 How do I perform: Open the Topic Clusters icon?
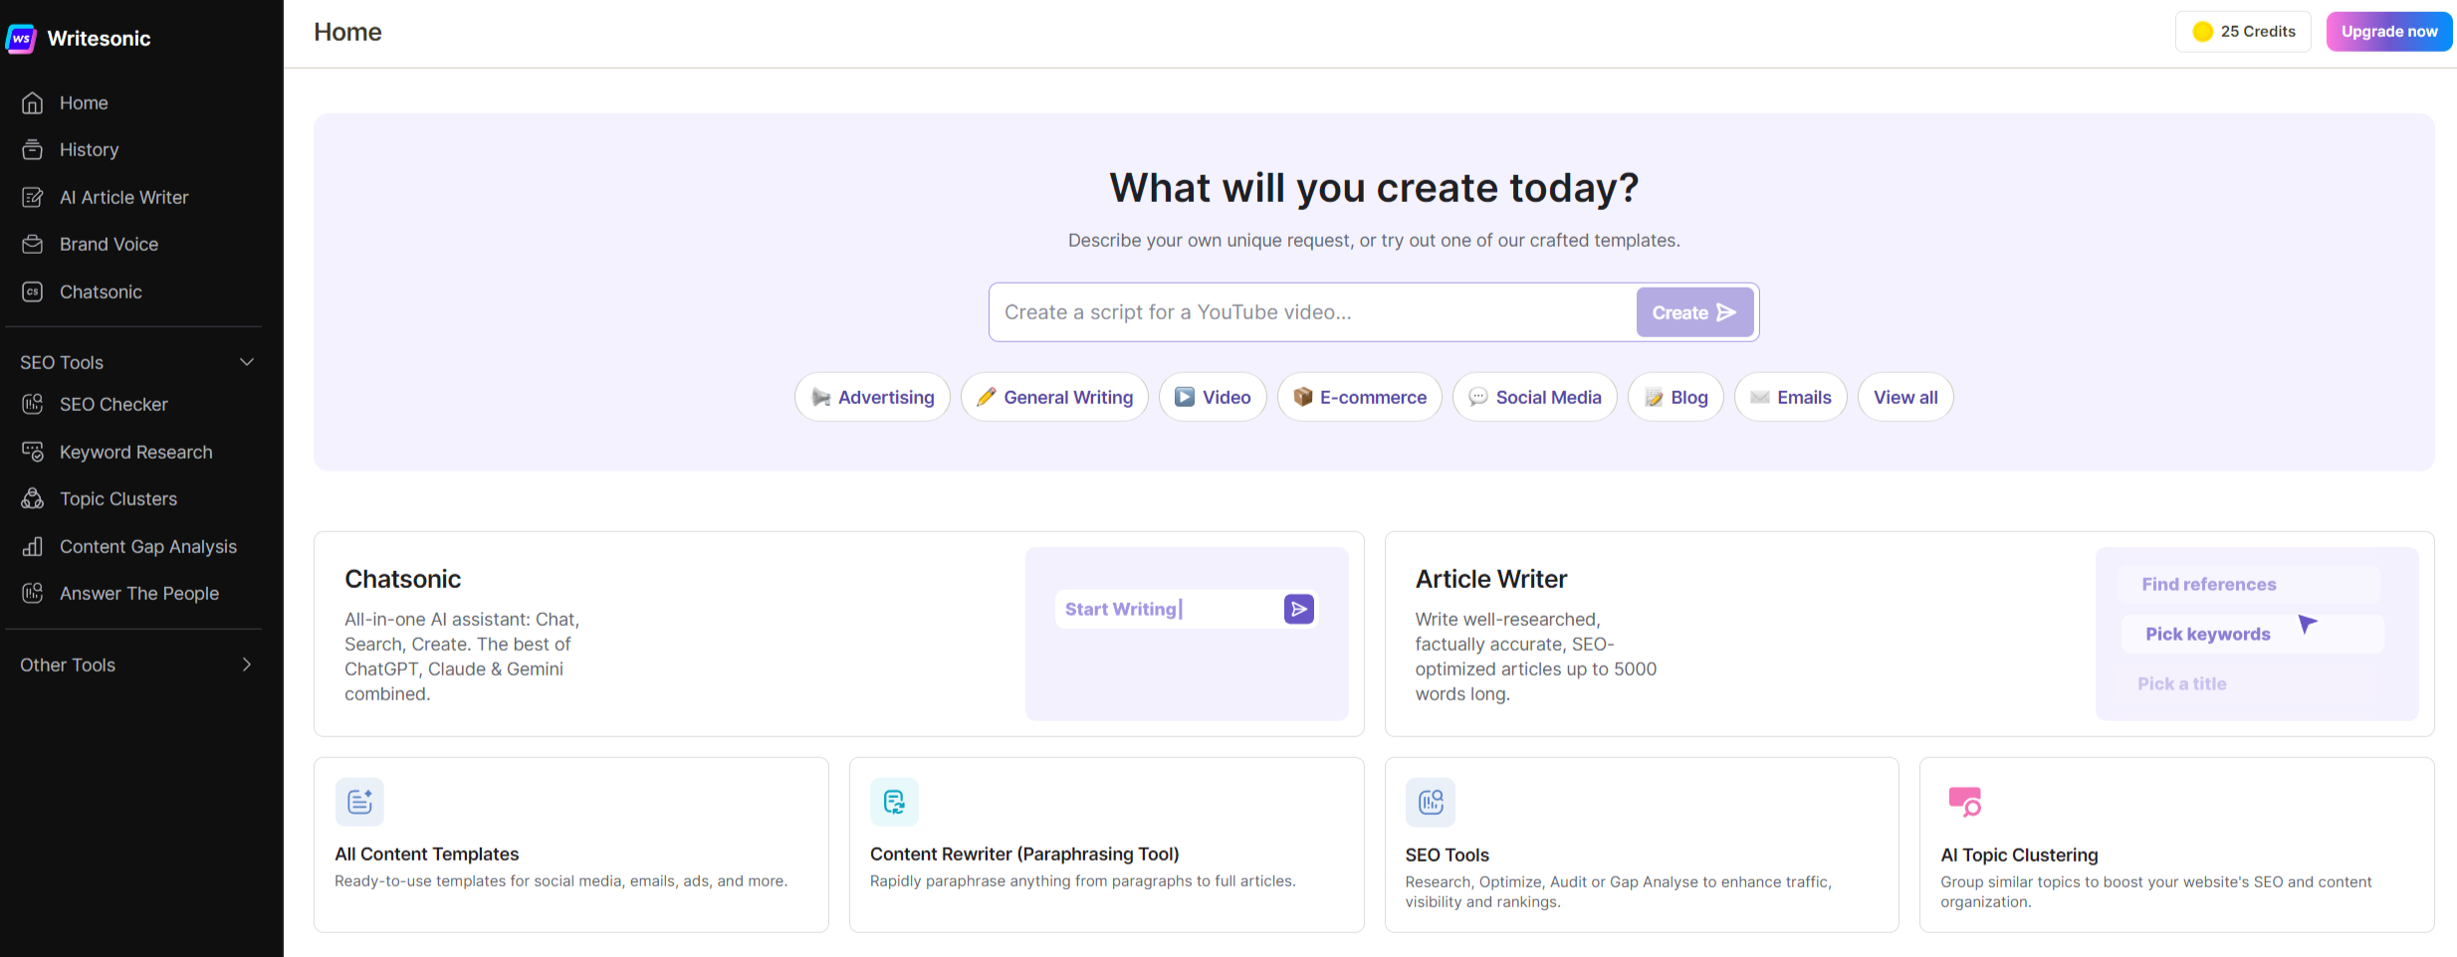tap(33, 498)
